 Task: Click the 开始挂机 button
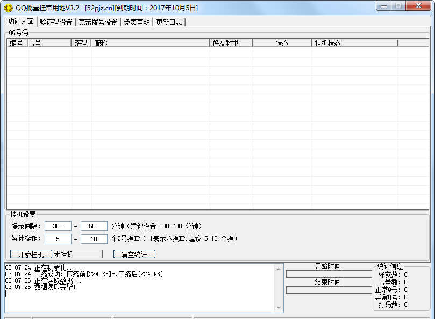(31, 254)
